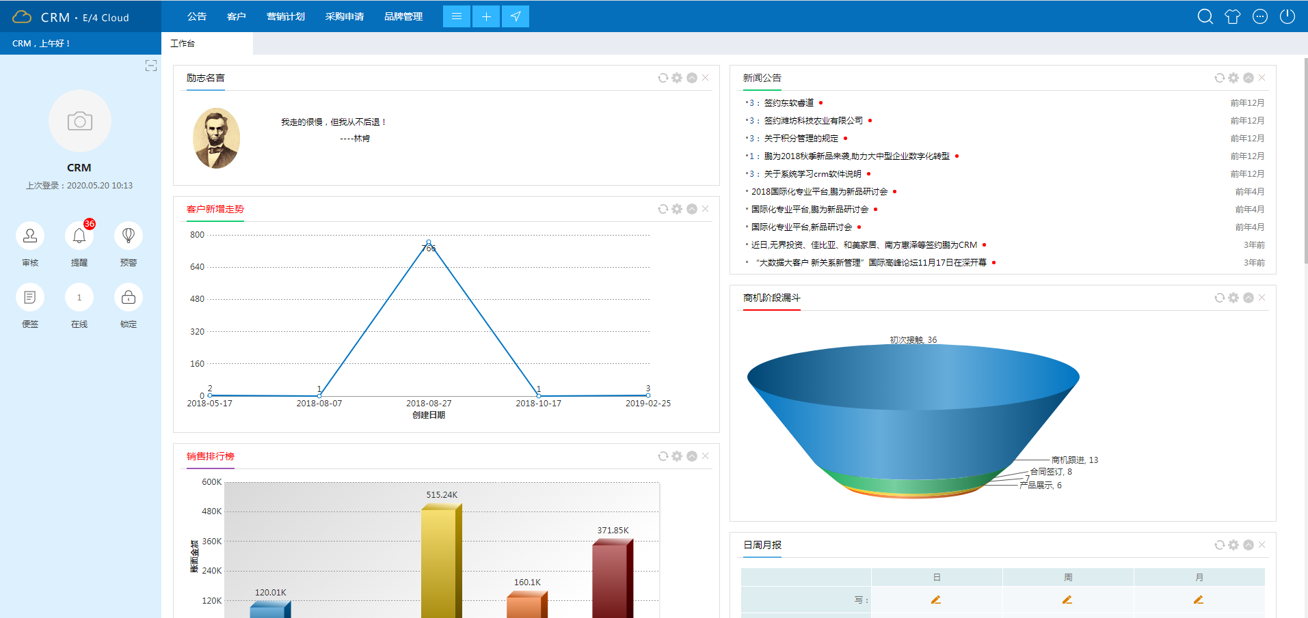The height and width of the screenshot is (618, 1308).
Task: Click the power logout icon
Action: 1287,16
